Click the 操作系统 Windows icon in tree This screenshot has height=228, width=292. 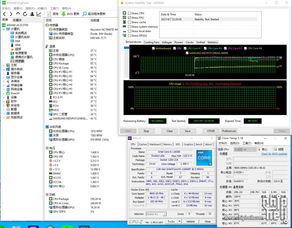coord(8,69)
